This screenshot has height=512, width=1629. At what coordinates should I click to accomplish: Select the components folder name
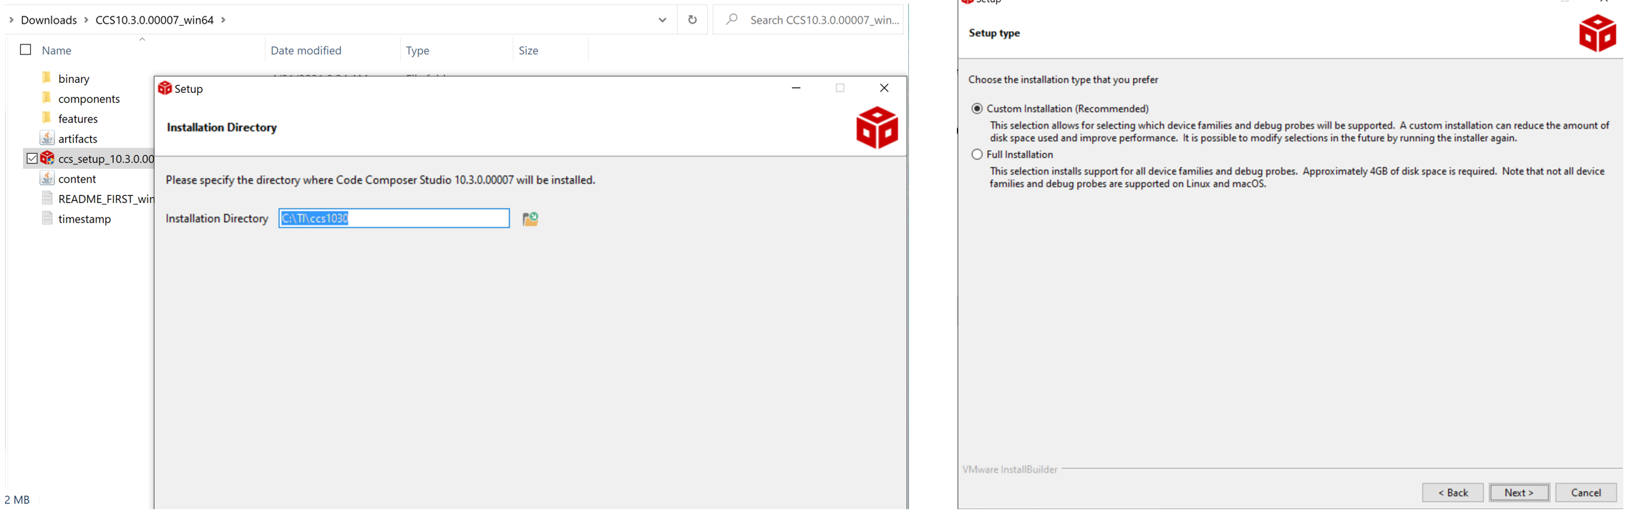coord(89,99)
